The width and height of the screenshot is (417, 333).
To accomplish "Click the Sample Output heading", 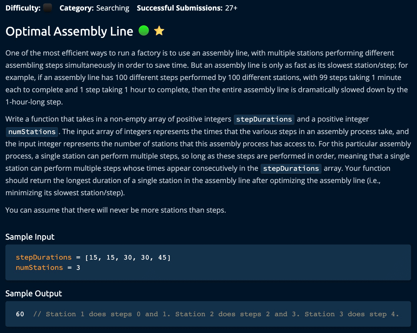I will 34,293.
